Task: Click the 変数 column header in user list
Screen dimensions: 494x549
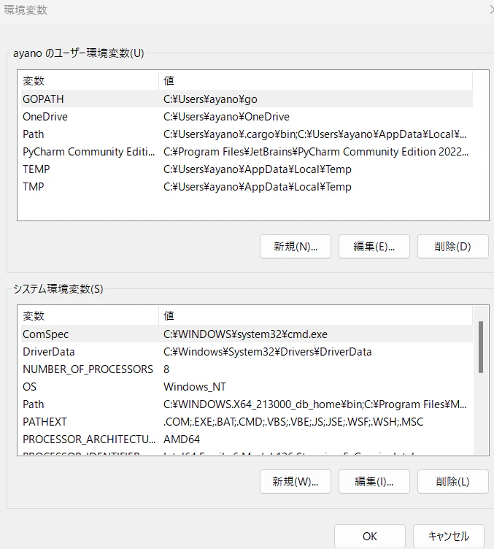Action: (x=90, y=81)
